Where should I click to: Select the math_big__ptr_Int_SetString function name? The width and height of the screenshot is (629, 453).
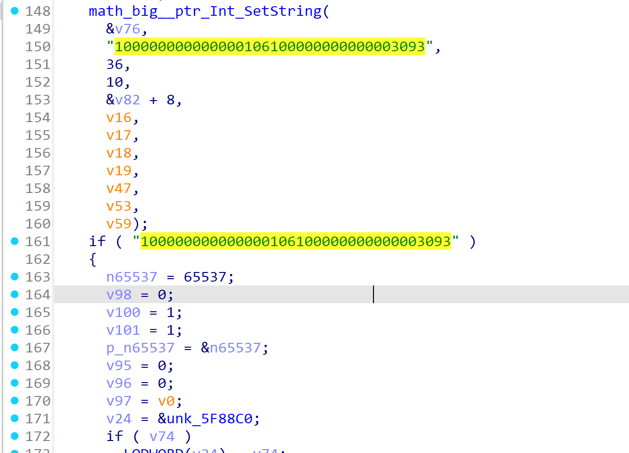205,11
